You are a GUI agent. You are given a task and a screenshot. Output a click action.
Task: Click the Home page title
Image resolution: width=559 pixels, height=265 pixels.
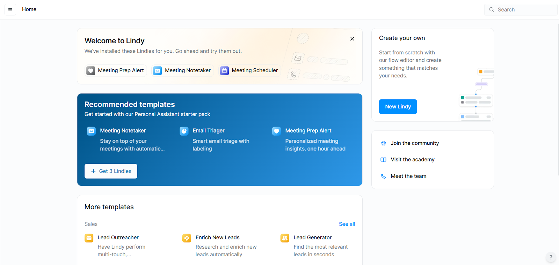click(x=29, y=9)
